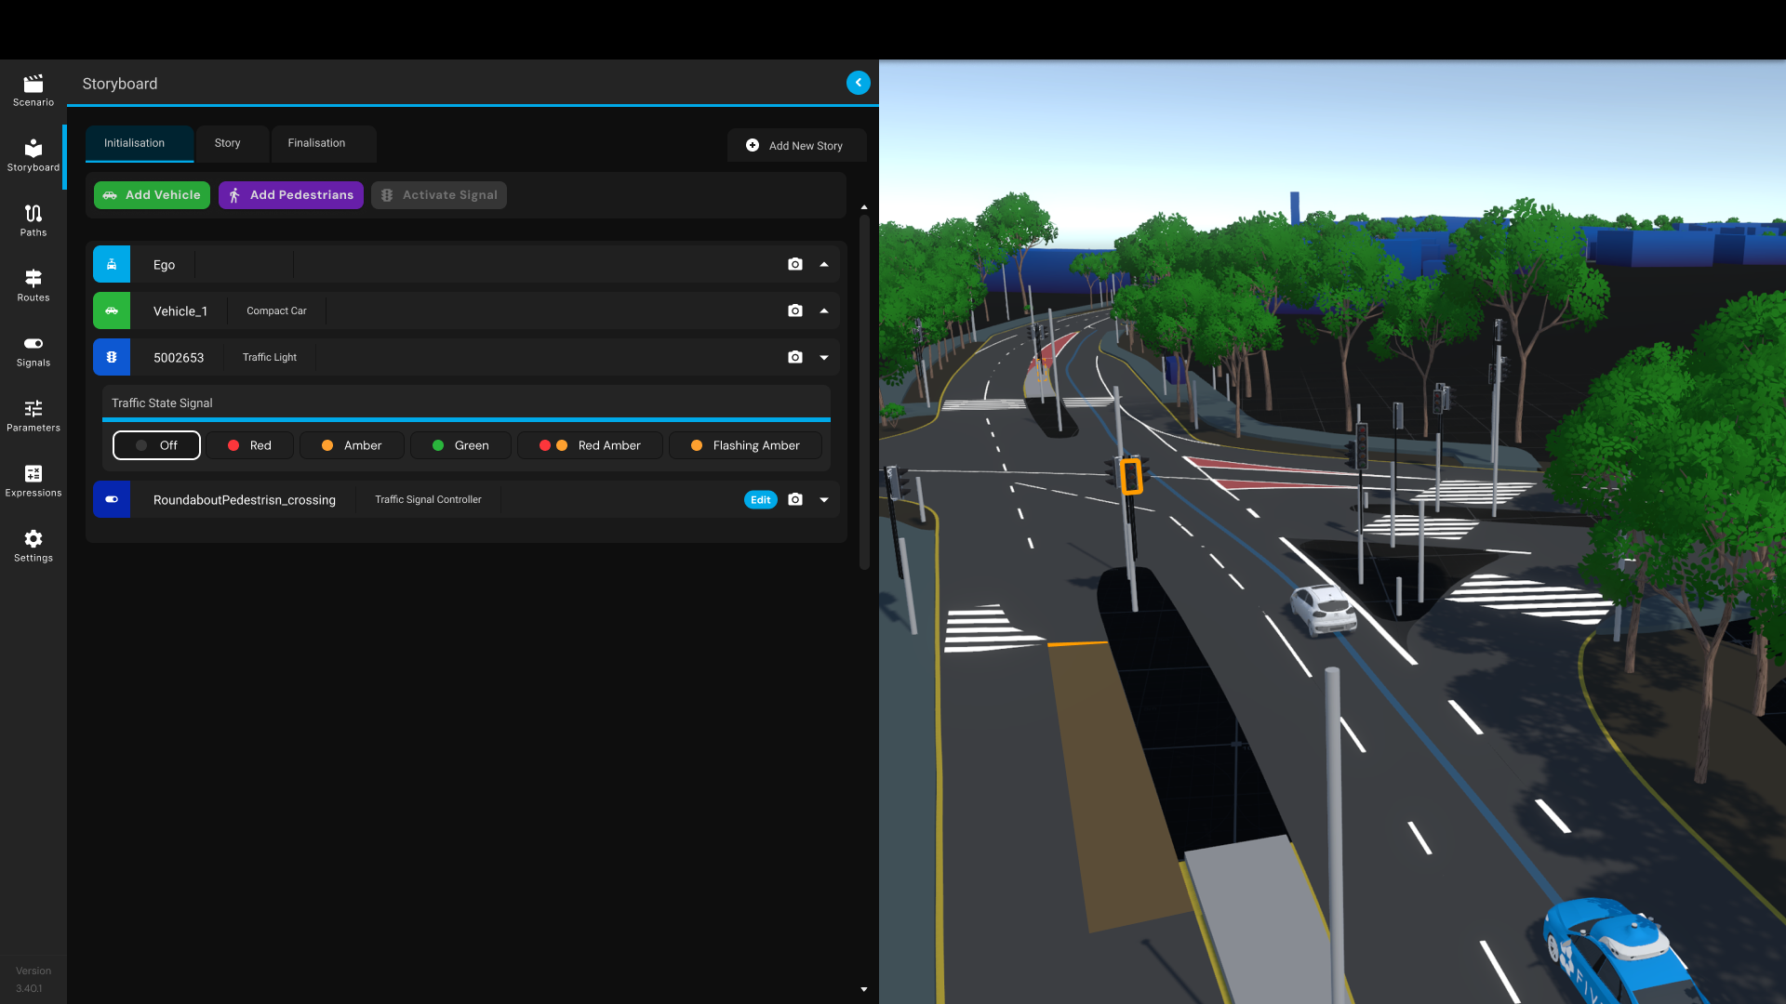
Task: Click the storyboard list scrollbar
Action: (864, 390)
